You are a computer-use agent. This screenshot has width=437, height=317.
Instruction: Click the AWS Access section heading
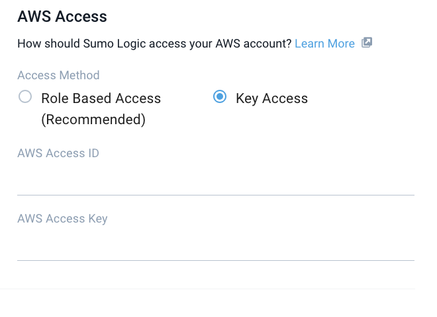62,17
